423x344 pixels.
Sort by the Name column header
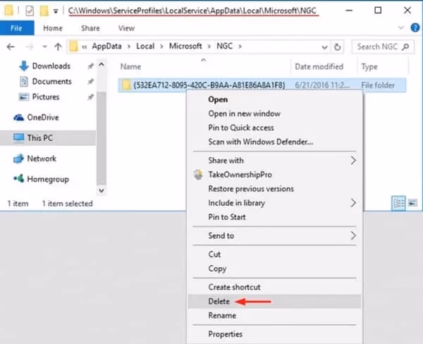pyautogui.click(x=130, y=67)
